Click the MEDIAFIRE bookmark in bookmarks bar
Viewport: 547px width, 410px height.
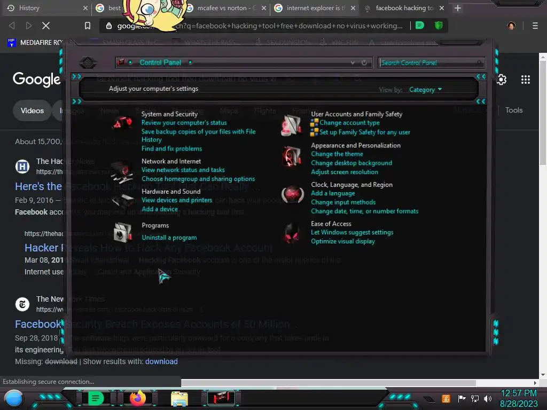35,43
